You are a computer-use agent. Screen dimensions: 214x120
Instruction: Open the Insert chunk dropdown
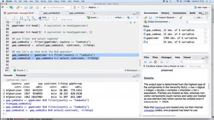(x=93, y=17)
